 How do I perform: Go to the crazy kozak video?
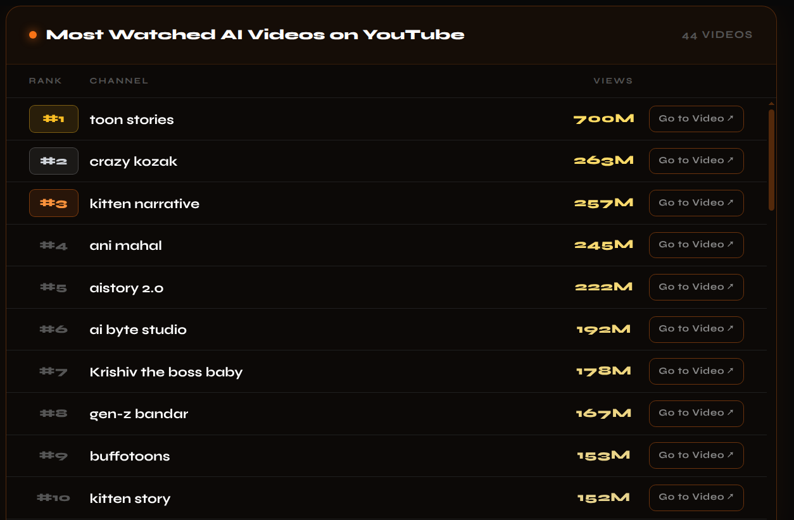tap(696, 161)
